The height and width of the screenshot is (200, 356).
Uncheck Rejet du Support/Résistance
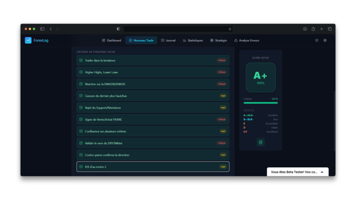81,108
